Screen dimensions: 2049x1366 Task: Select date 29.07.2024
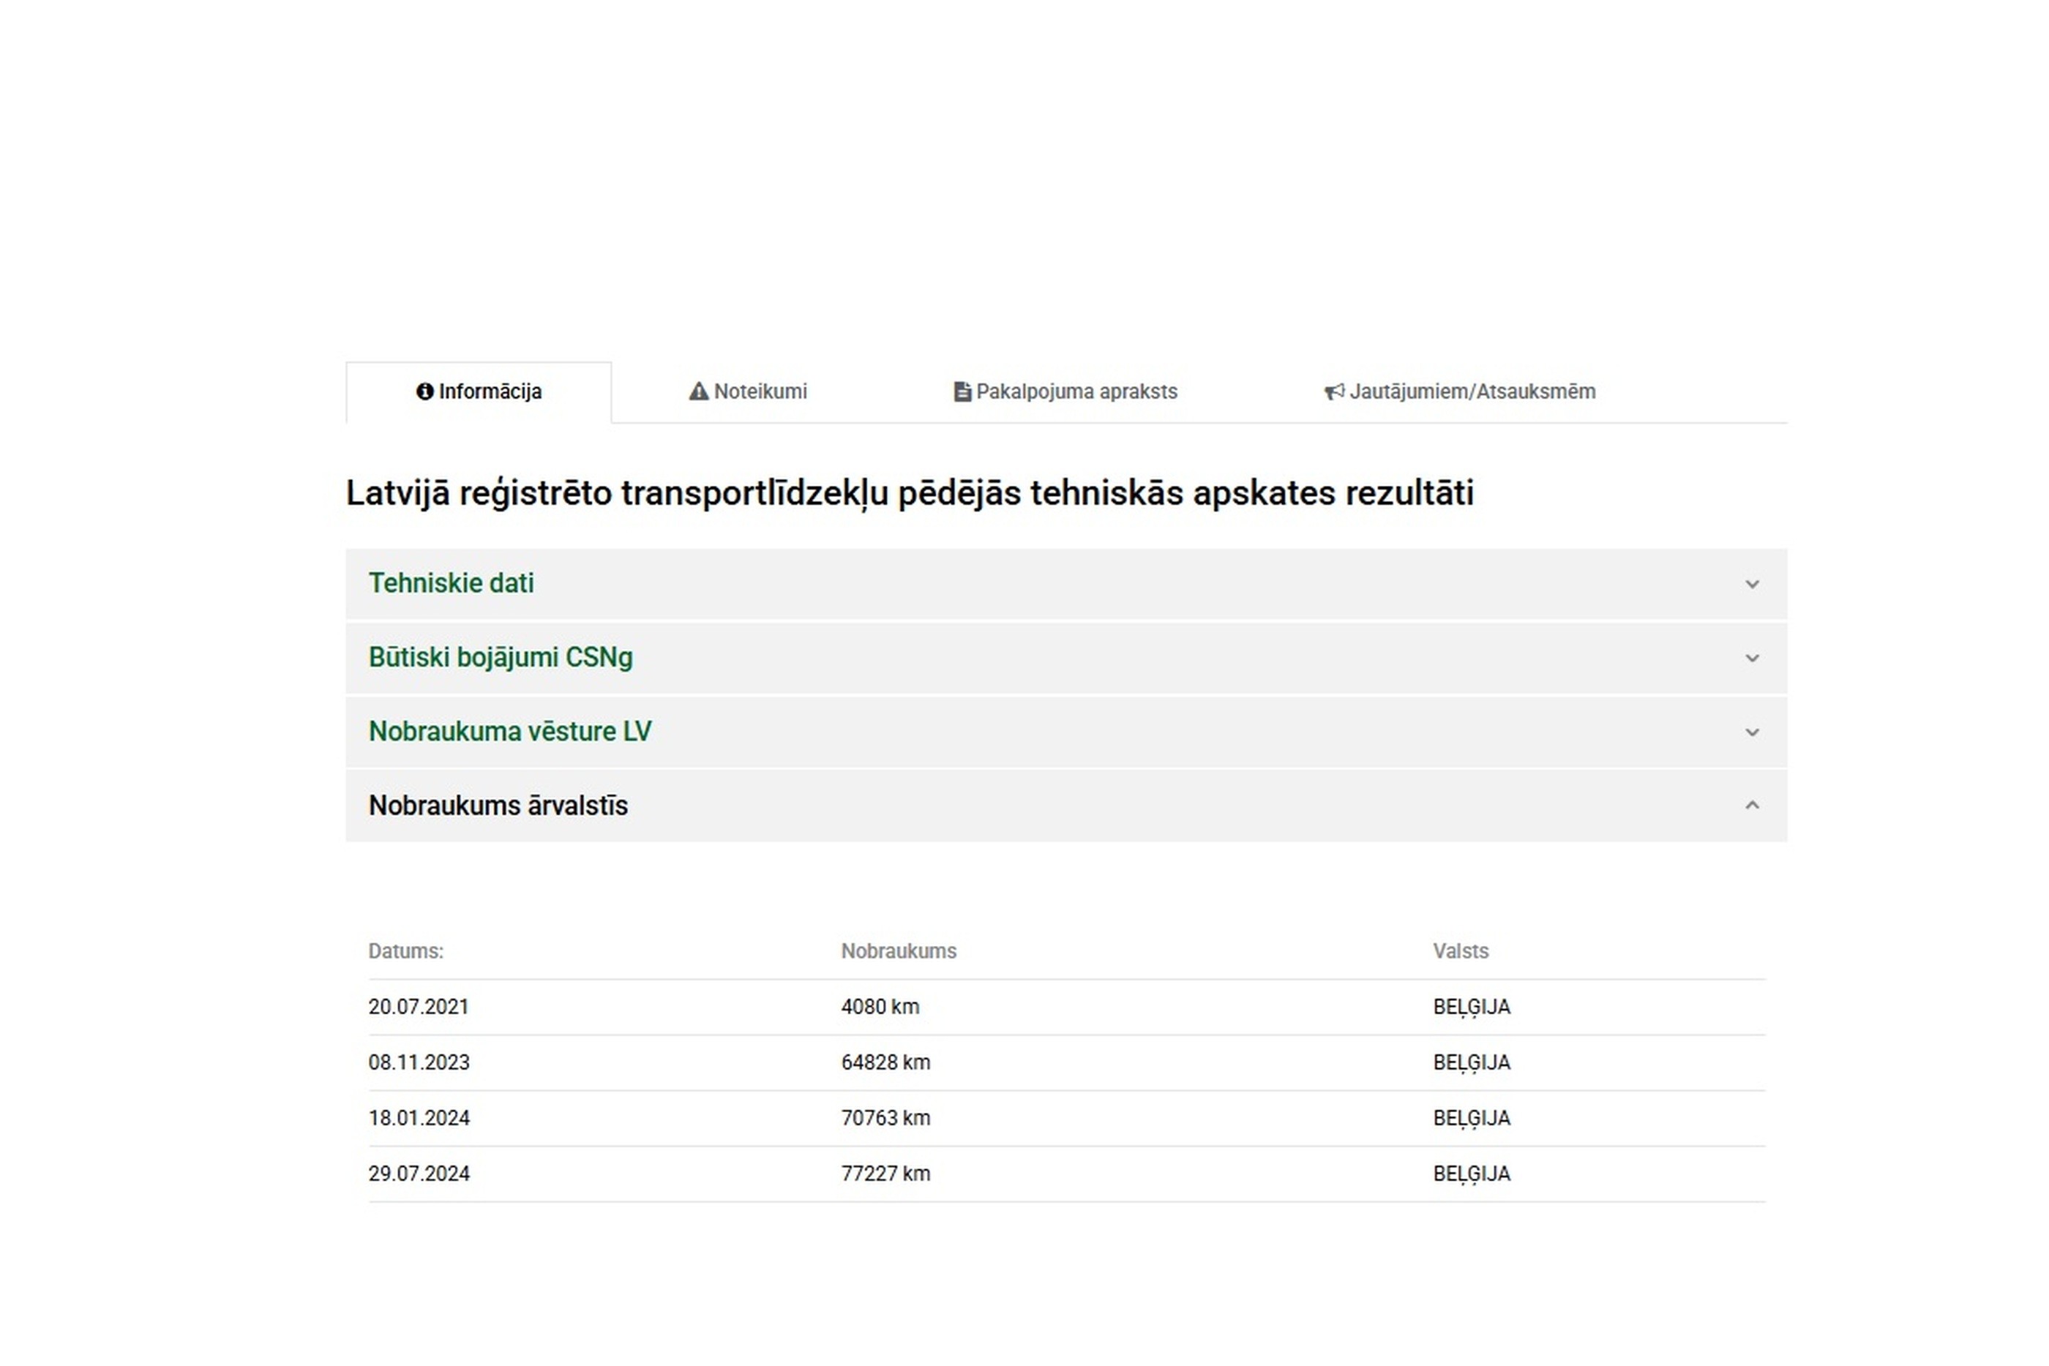coord(419,1174)
